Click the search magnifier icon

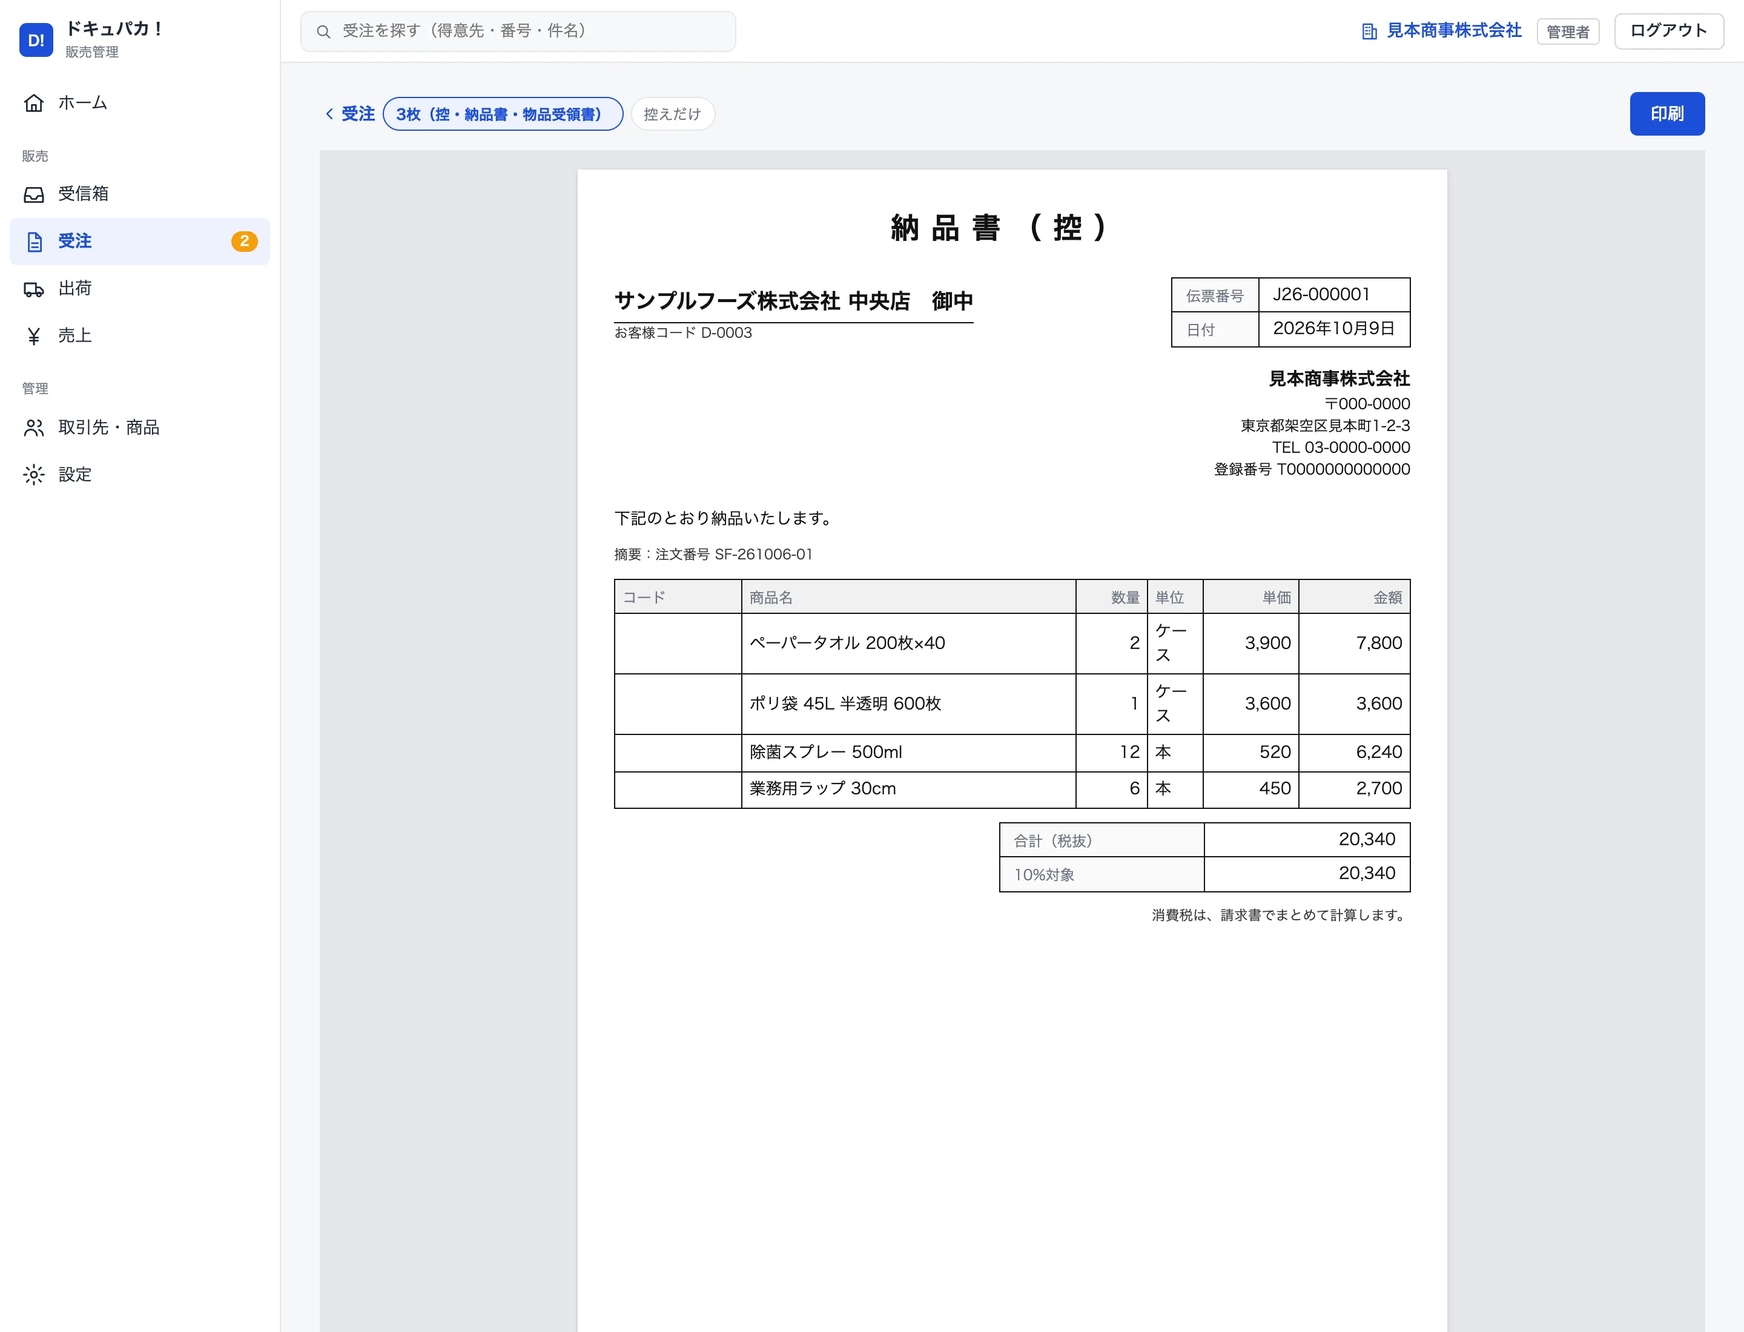click(323, 31)
